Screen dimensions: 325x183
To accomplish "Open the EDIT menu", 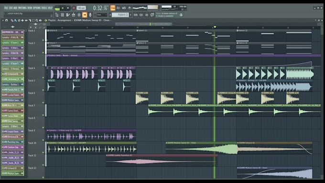I will click(11, 8).
